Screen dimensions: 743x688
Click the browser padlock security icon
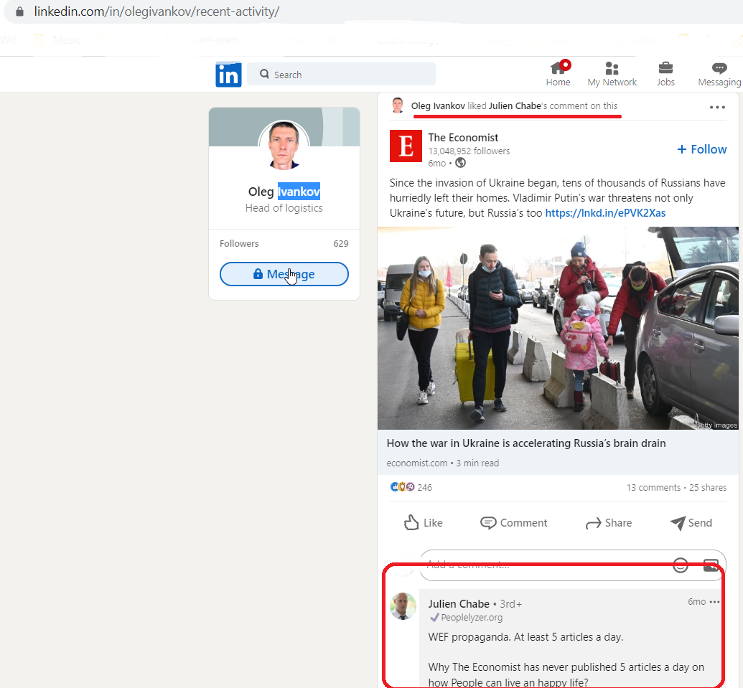pyautogui.click(x=19, y=11)
